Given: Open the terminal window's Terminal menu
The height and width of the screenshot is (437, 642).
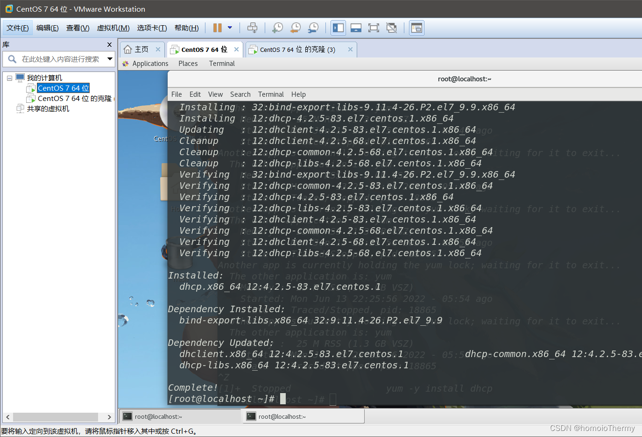Looking at the screenshot, I should click(271, 94).
